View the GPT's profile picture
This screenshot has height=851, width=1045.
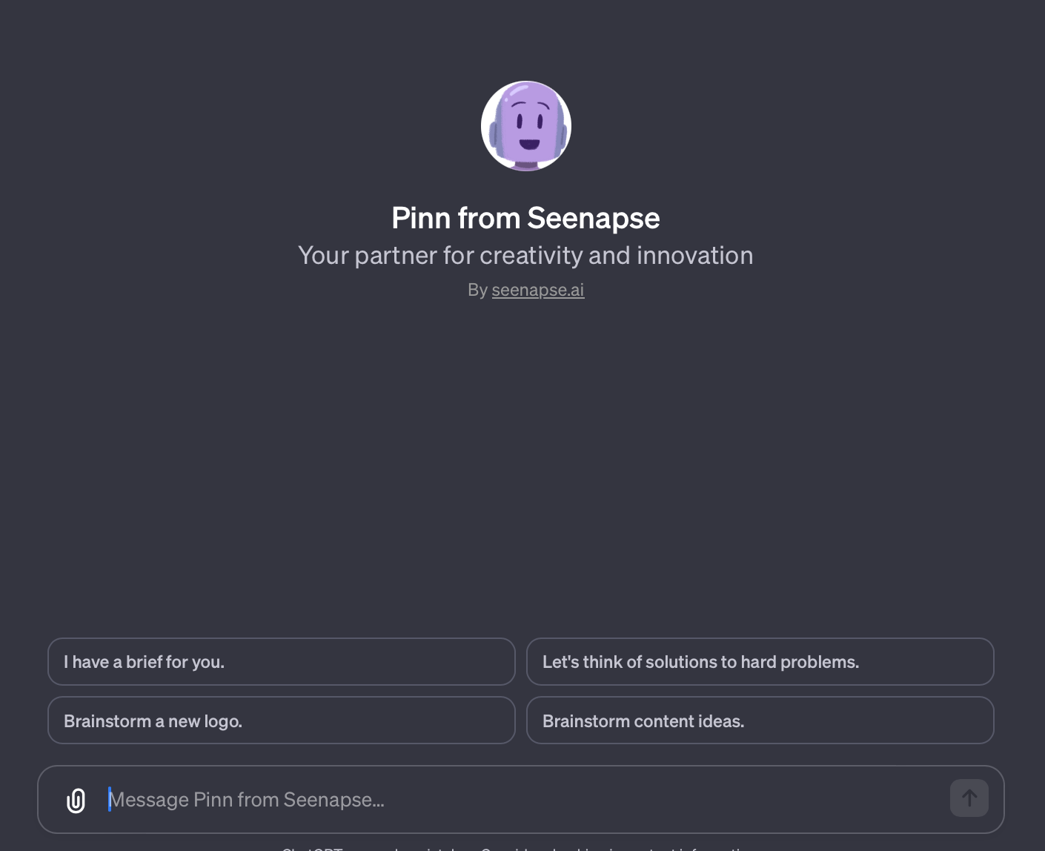525,126
